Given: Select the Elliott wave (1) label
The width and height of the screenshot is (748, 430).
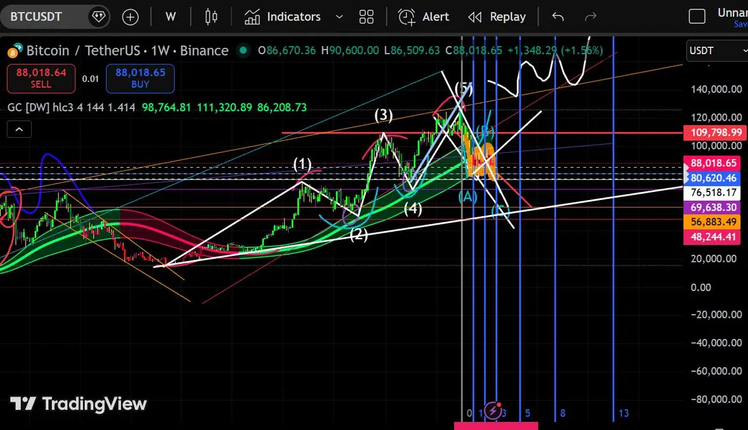Looking at the screenshot, I should point(302,165).
